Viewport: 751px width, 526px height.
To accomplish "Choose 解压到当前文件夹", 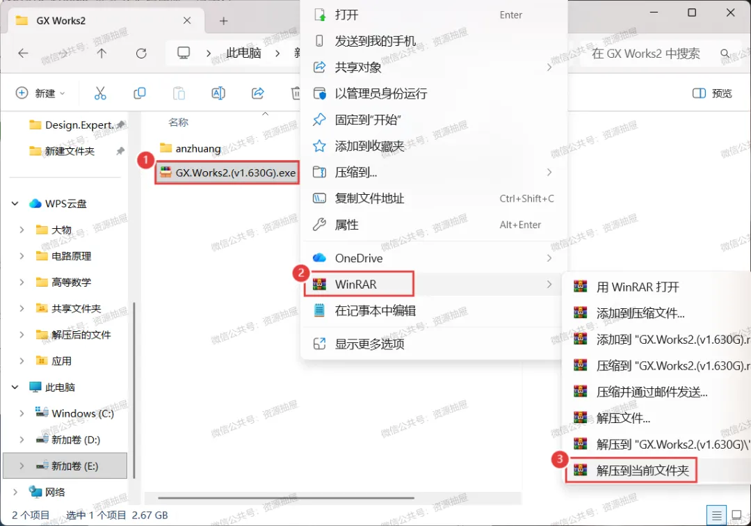I will pos(657,470).
